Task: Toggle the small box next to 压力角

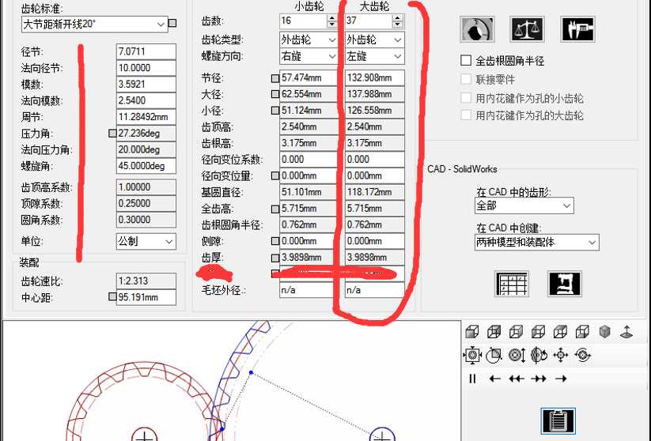Action: tap(112, 134)
